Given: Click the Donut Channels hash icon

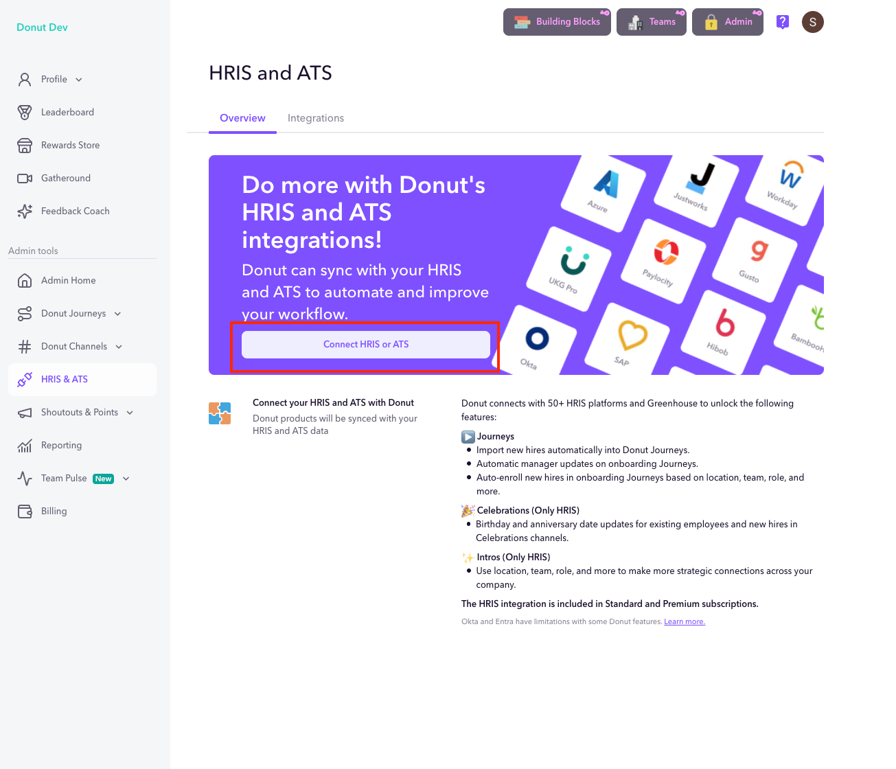Looking at the screenshot, I should pyautogui.click(x=25, y=347).
